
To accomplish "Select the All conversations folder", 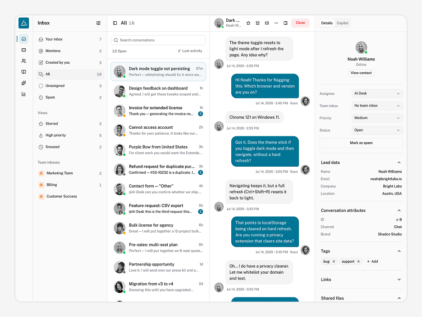I will tap(70, 74).
